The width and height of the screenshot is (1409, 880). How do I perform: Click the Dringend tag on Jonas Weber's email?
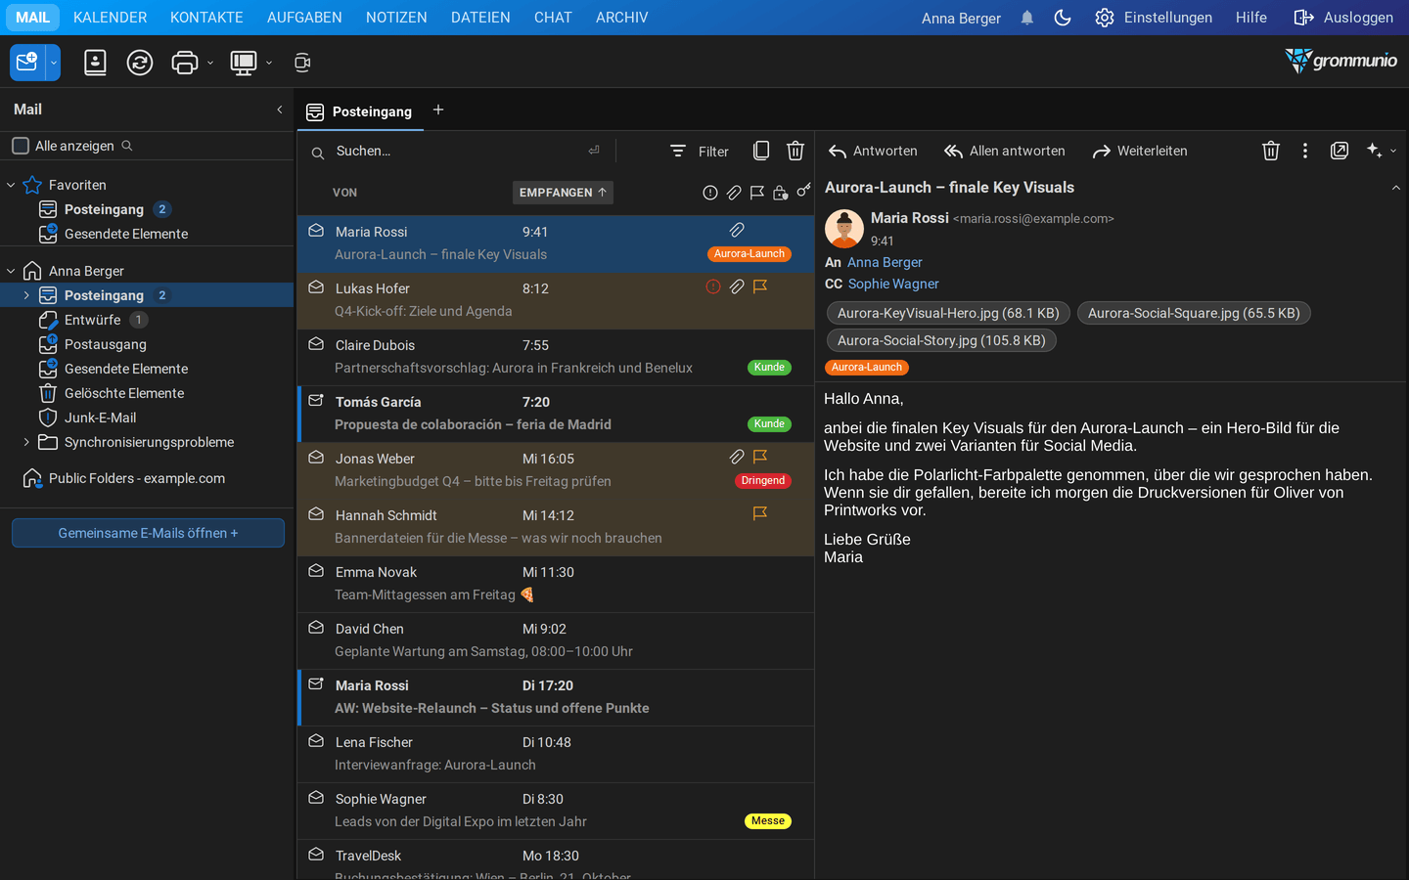[x=763, y=480]
